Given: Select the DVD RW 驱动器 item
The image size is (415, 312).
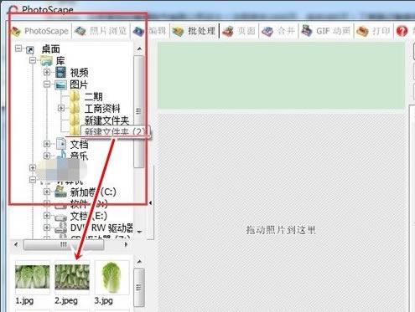Looking at the screenshot, I should click(101, 228).
